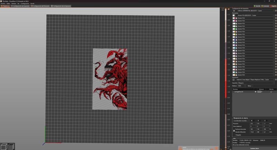Screen dimensions: 277x150
Task: Click the scale factor lock icon
Action: [x=234, y=131]
